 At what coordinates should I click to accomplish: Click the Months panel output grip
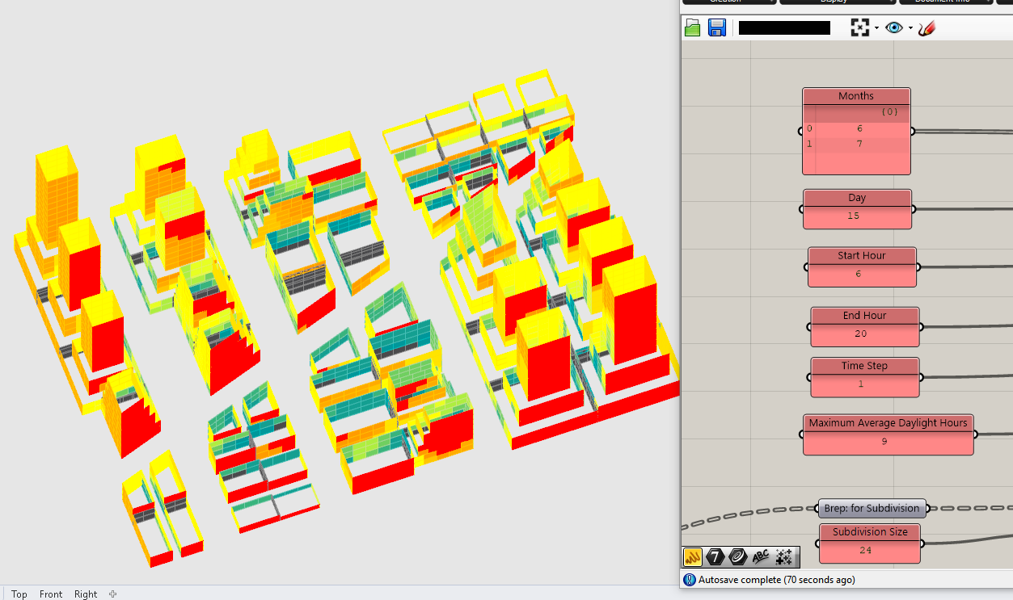pyautogui.click(x=913, y=131)
